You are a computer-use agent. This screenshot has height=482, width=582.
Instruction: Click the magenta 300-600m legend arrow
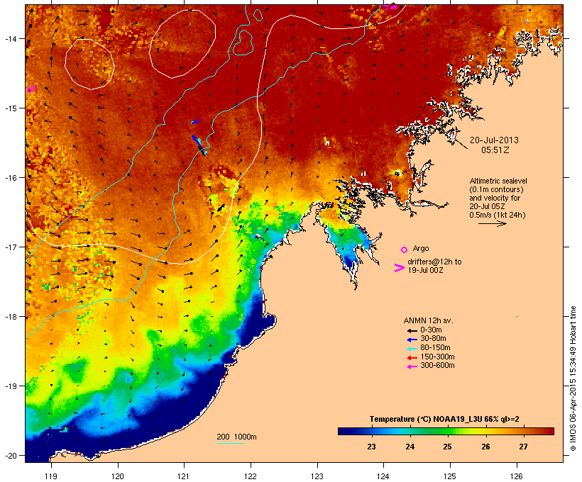(412, 366)
